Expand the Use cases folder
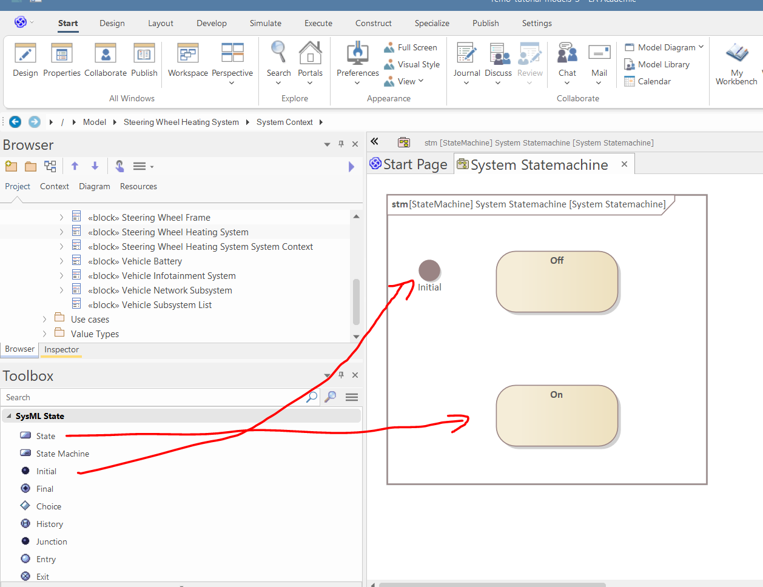 [x=44, y=319]
